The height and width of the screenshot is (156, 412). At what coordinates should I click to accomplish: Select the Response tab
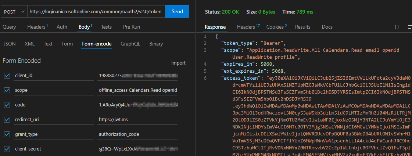[x=215, y=27]
